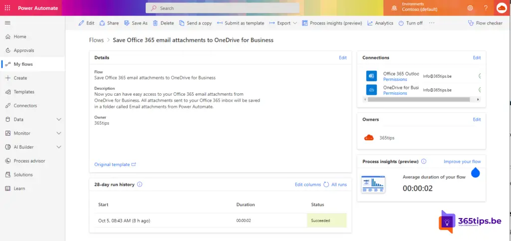
Task: Edit the Connections card
Action: [477, 58]
